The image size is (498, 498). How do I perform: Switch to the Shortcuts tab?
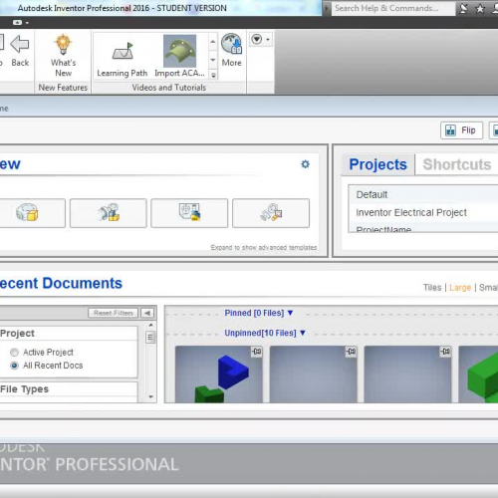457,164
